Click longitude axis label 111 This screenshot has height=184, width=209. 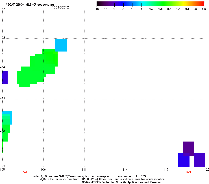84,170
